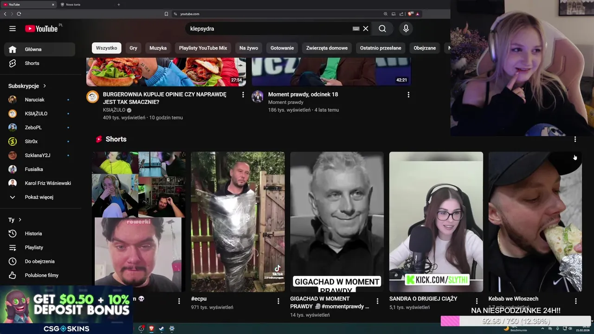The image size is (594, 334).
Task: Open the #ecpu Short thumbnail
Action: tap(238, 222)
